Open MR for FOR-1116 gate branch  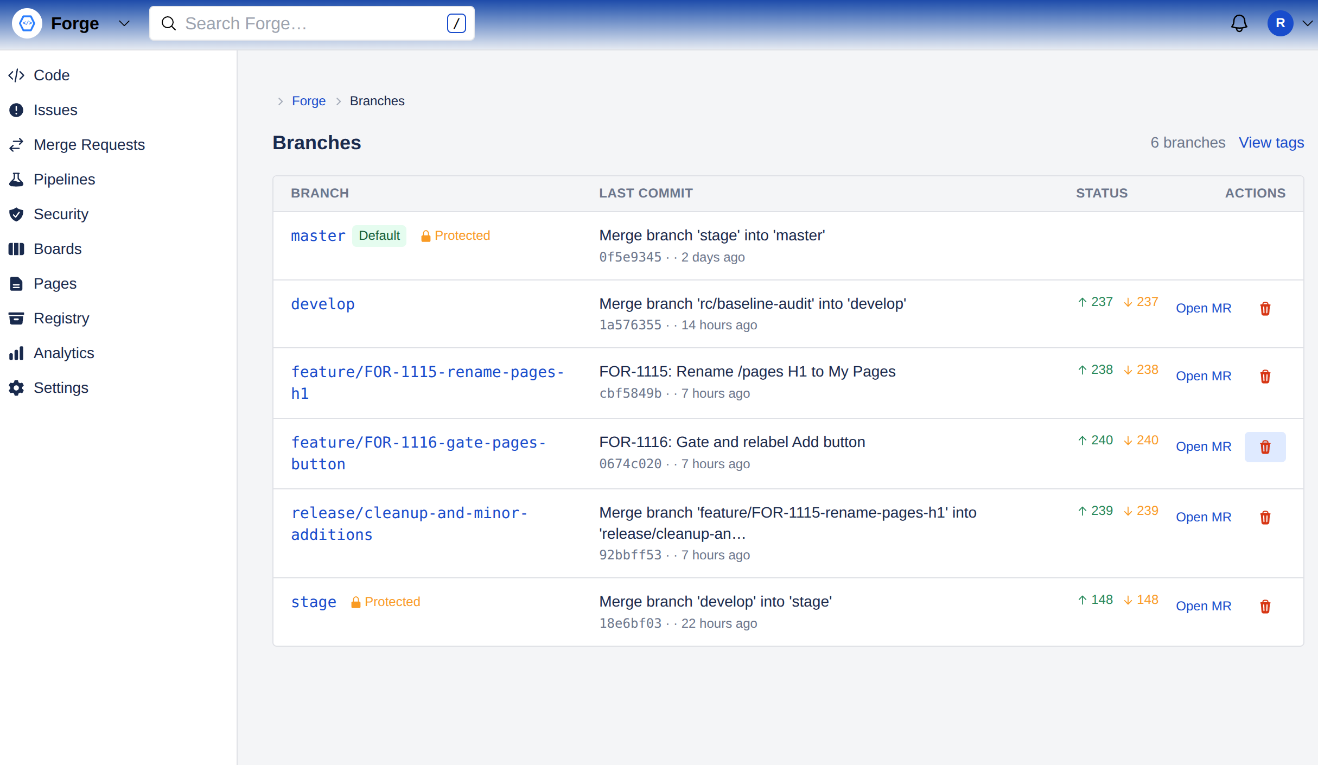click(x=1204, y=447)
